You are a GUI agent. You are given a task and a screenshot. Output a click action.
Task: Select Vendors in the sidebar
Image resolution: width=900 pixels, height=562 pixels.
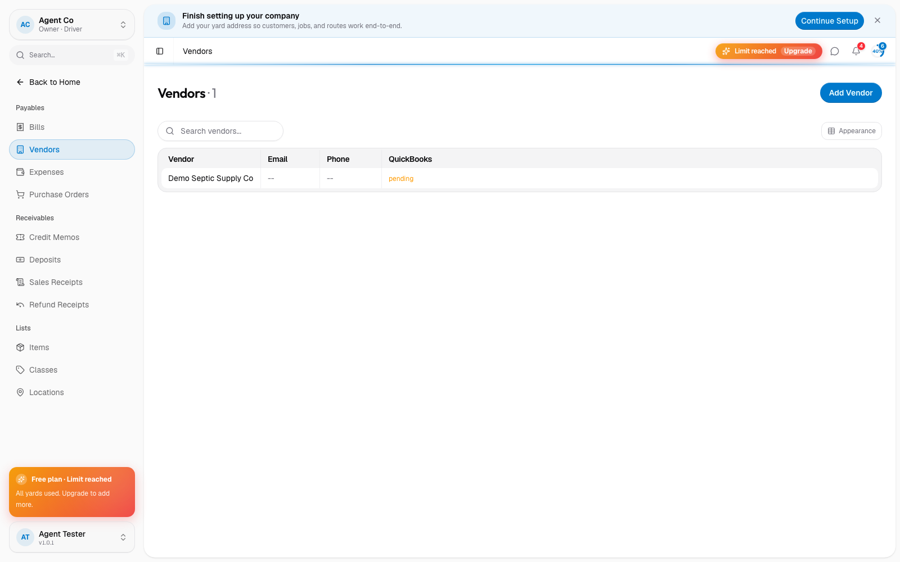(x=72, y=149)
